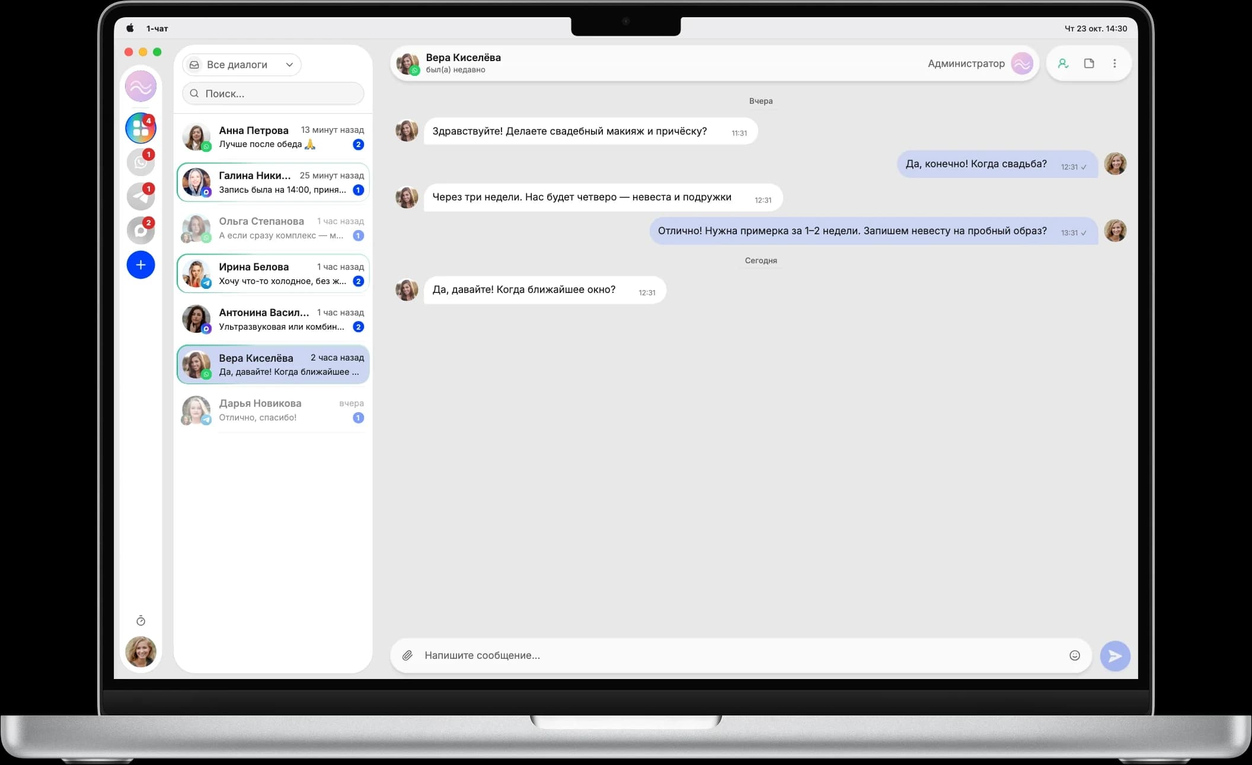Open dialog with Ольга Степанова
Image resolution: width=1252 pixels, height=765 pixels.
pyautogui.click(x=273, y=228)
